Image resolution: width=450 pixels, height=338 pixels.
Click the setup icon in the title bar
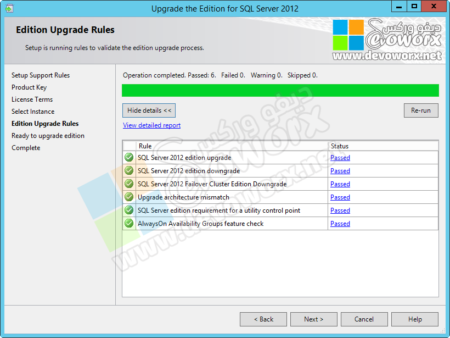coord(9,8)
